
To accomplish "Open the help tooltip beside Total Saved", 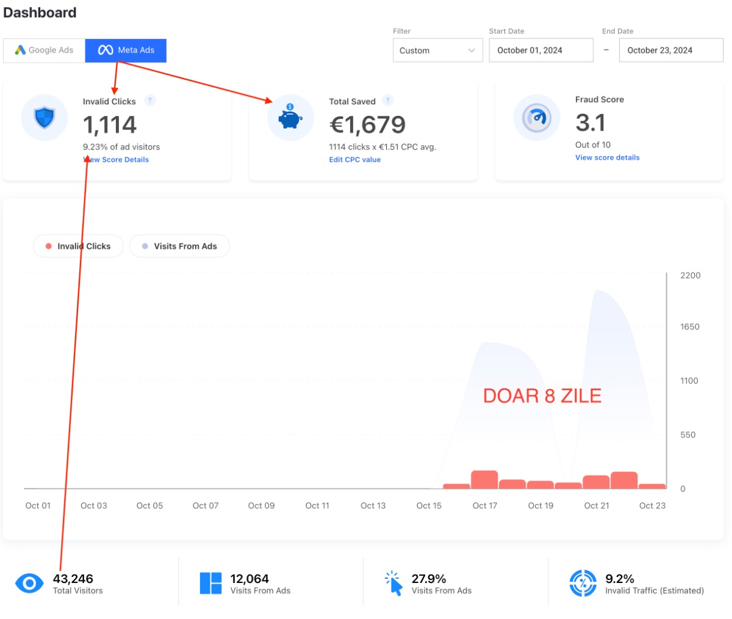I will [388, 101].
